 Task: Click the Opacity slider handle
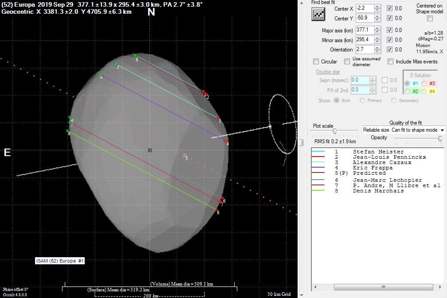click(x=440, y=139)
